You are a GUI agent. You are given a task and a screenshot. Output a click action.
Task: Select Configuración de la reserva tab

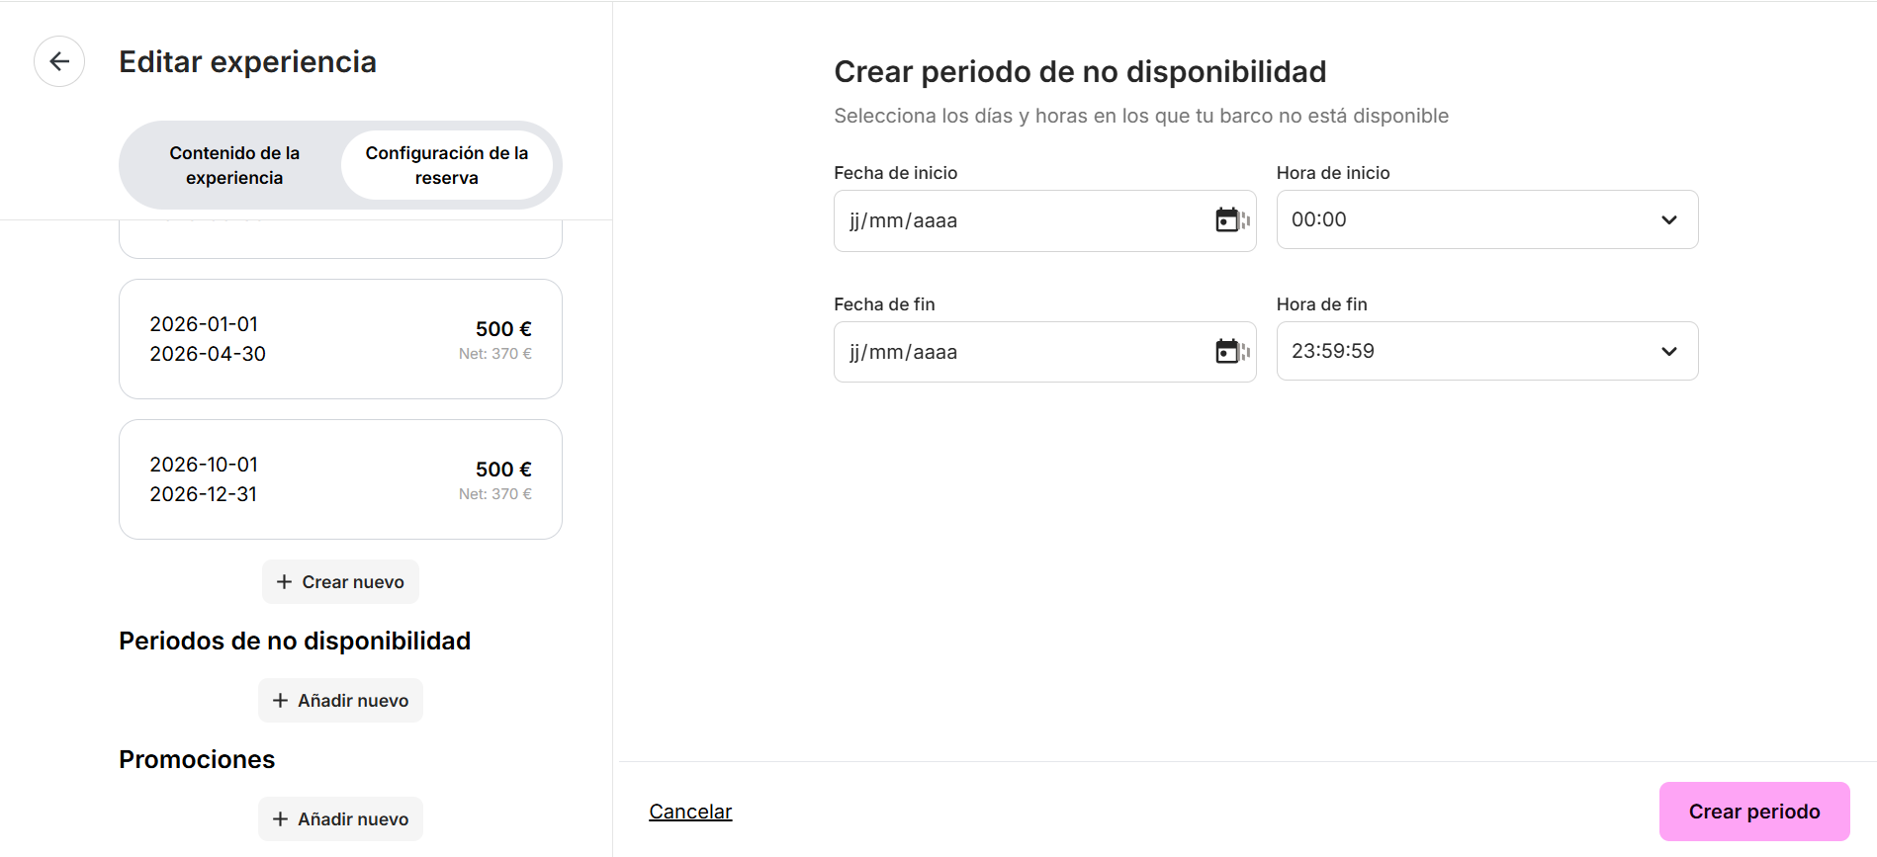tap(447, 165)
